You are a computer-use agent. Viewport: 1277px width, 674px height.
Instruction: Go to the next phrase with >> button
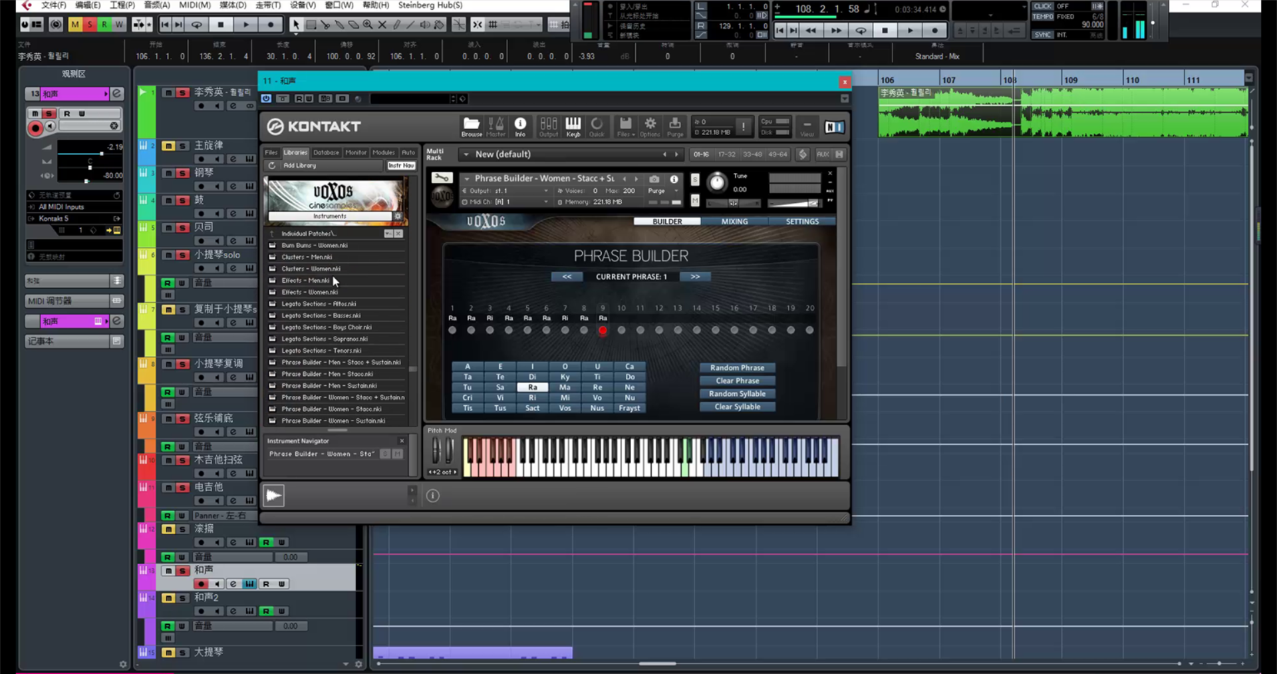click(695, 277)
